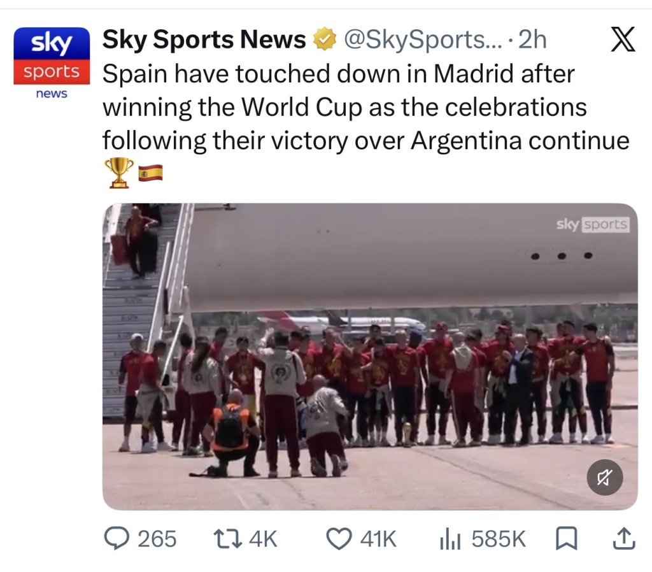Unmute the video with the speaker icon
The width and height of the screenshot is (652, 572).
point(605,478)
